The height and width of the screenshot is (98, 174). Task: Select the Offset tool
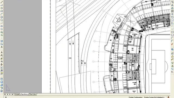click(x=172, y=8)
